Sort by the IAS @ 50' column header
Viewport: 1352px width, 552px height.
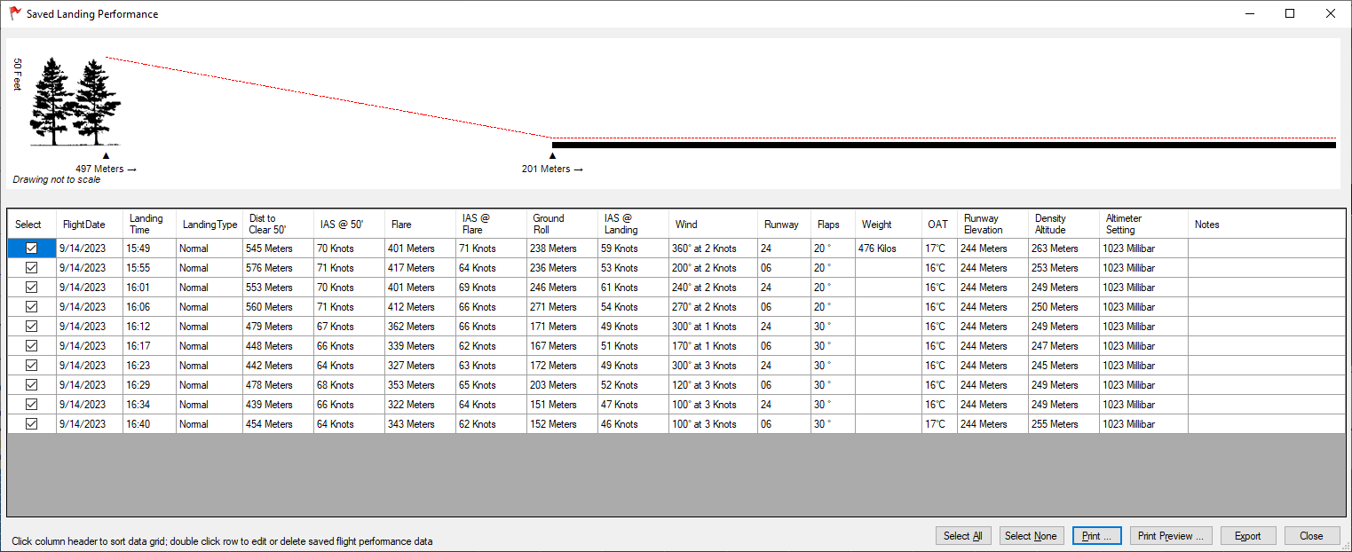click(x=349, y=225)
